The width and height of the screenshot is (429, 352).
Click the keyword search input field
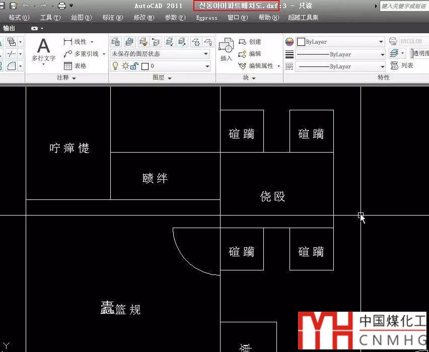(x=404, y=6)
